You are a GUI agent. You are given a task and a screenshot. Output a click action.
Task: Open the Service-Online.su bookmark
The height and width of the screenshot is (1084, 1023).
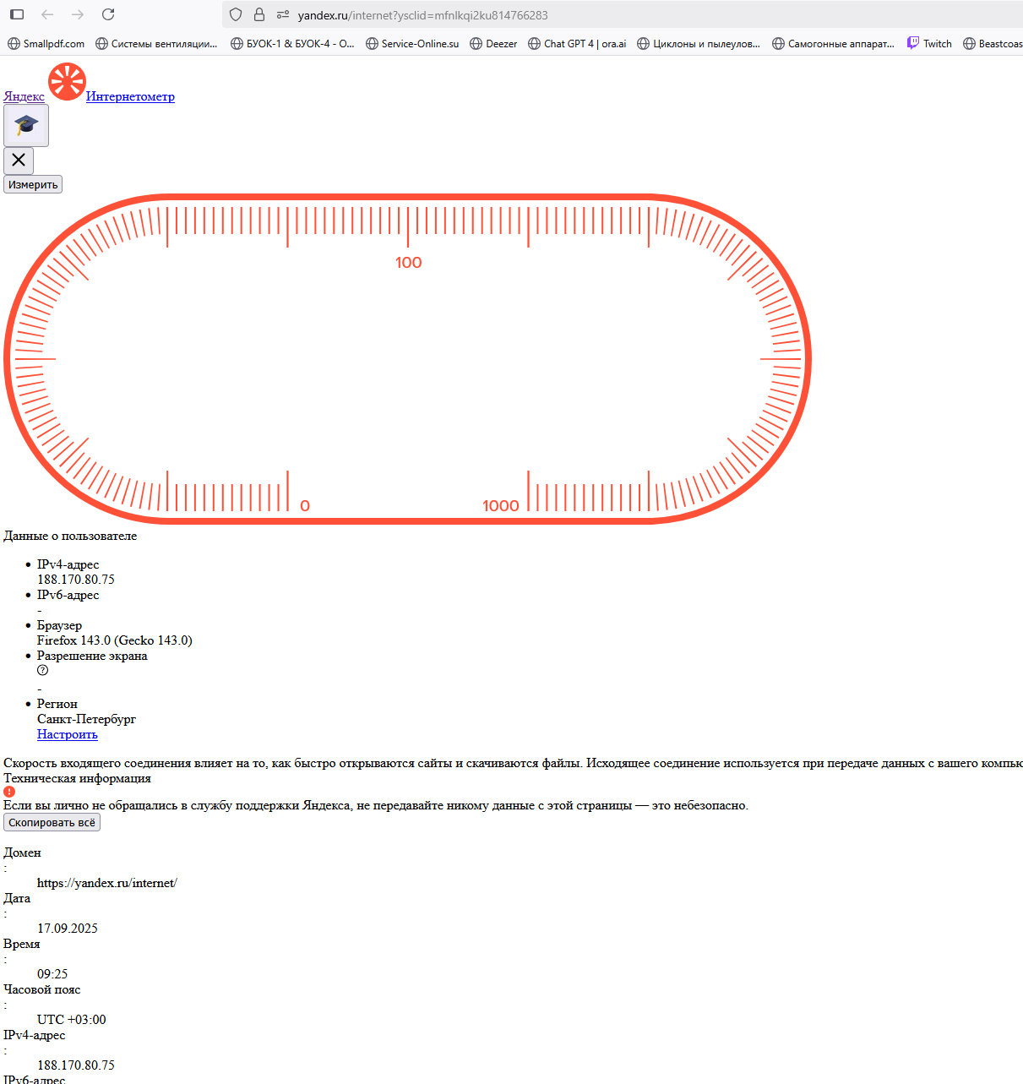click(412, 44)
